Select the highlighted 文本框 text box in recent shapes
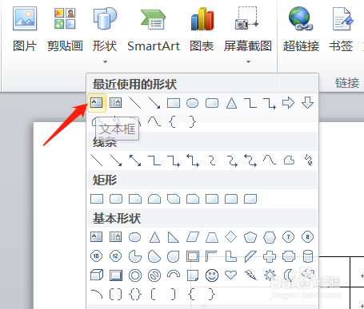 pyautogui.click(x=97, y=103)
